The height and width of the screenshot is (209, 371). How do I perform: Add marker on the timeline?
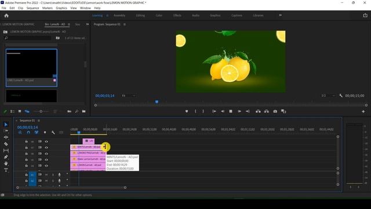tap(45, 132)
